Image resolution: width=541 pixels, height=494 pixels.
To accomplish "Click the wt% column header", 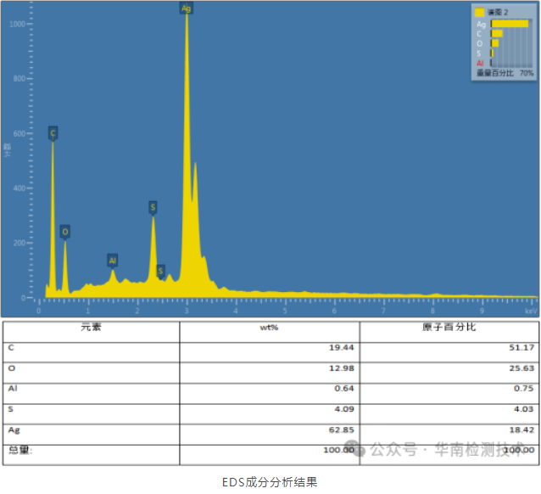I will click(x=269, y=327).
